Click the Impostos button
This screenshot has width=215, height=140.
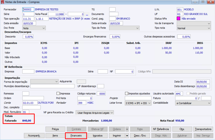(98, 136)
